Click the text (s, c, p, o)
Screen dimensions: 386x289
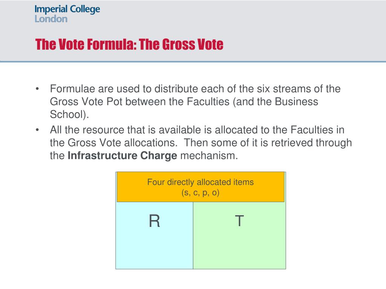click(201, 192)
